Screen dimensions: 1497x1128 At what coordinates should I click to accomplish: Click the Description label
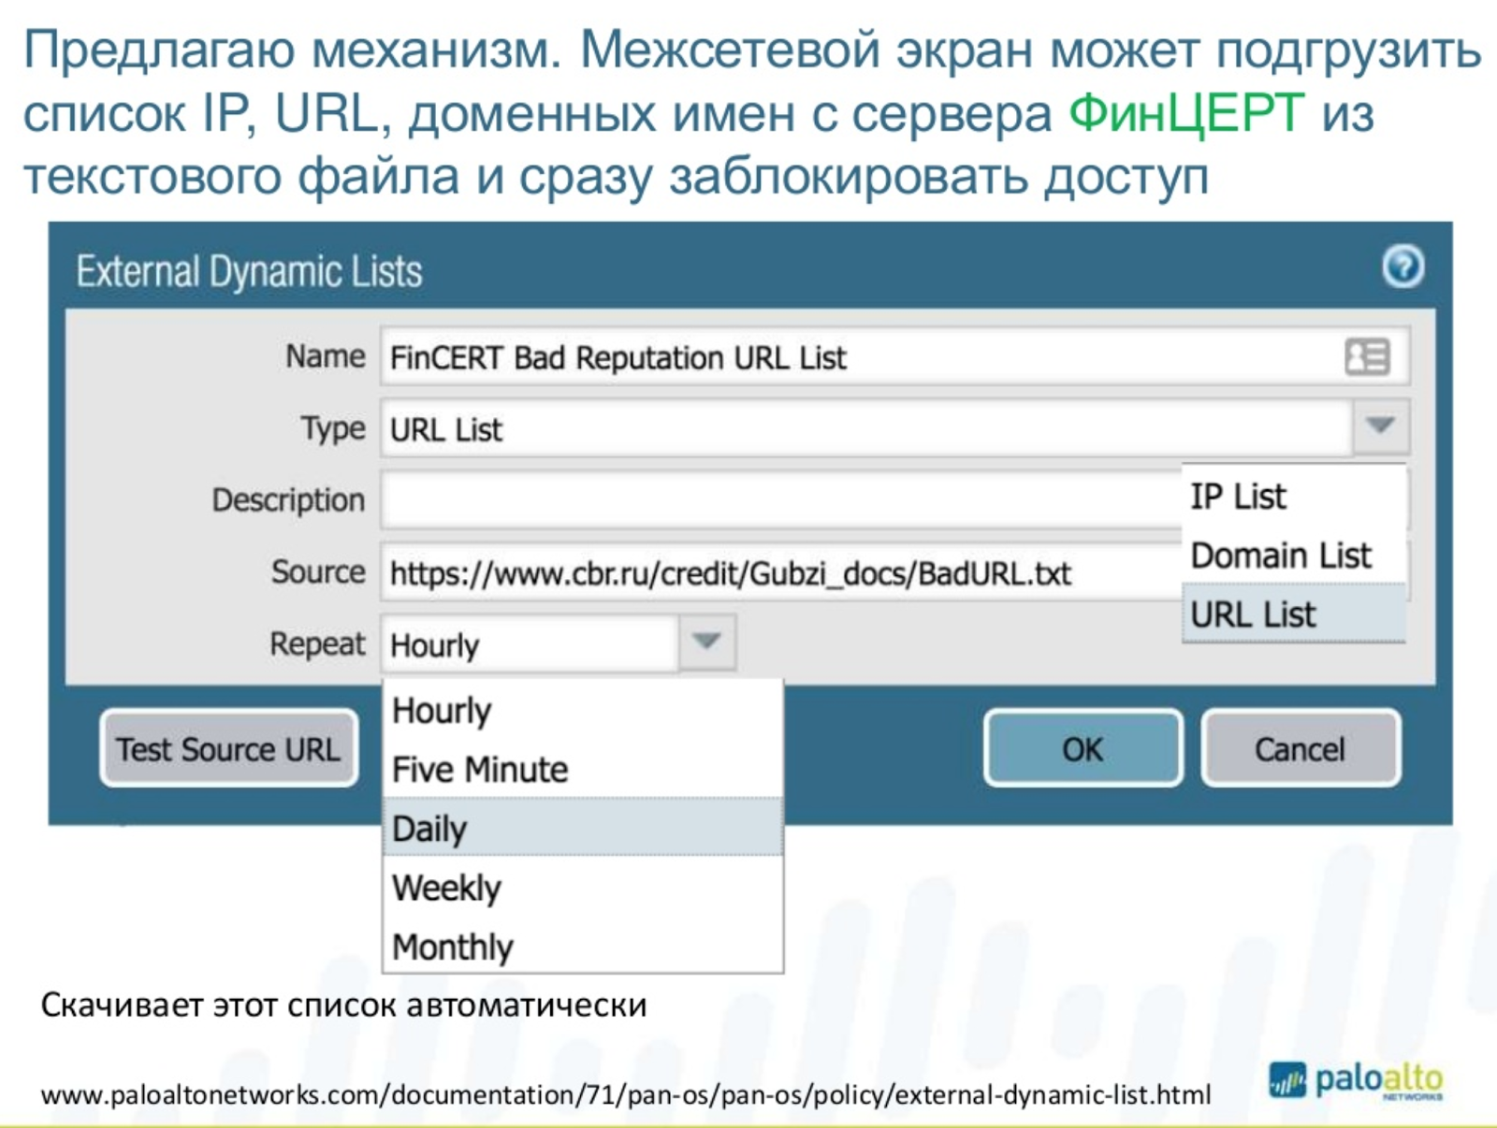pyautogui.click(x=288, y=499)
